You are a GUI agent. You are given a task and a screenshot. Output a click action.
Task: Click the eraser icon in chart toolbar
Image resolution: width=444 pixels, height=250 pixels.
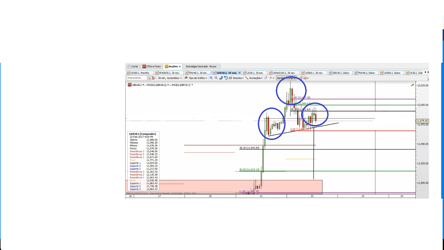(x=266, y=78)
